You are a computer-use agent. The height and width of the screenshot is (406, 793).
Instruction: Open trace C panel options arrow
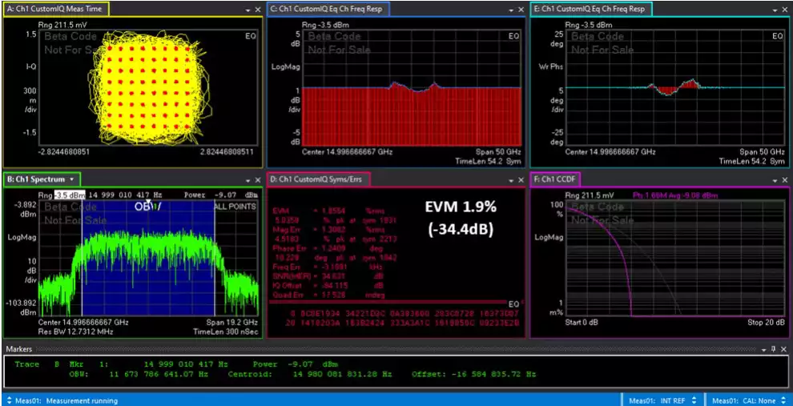(x=512, y=10)
